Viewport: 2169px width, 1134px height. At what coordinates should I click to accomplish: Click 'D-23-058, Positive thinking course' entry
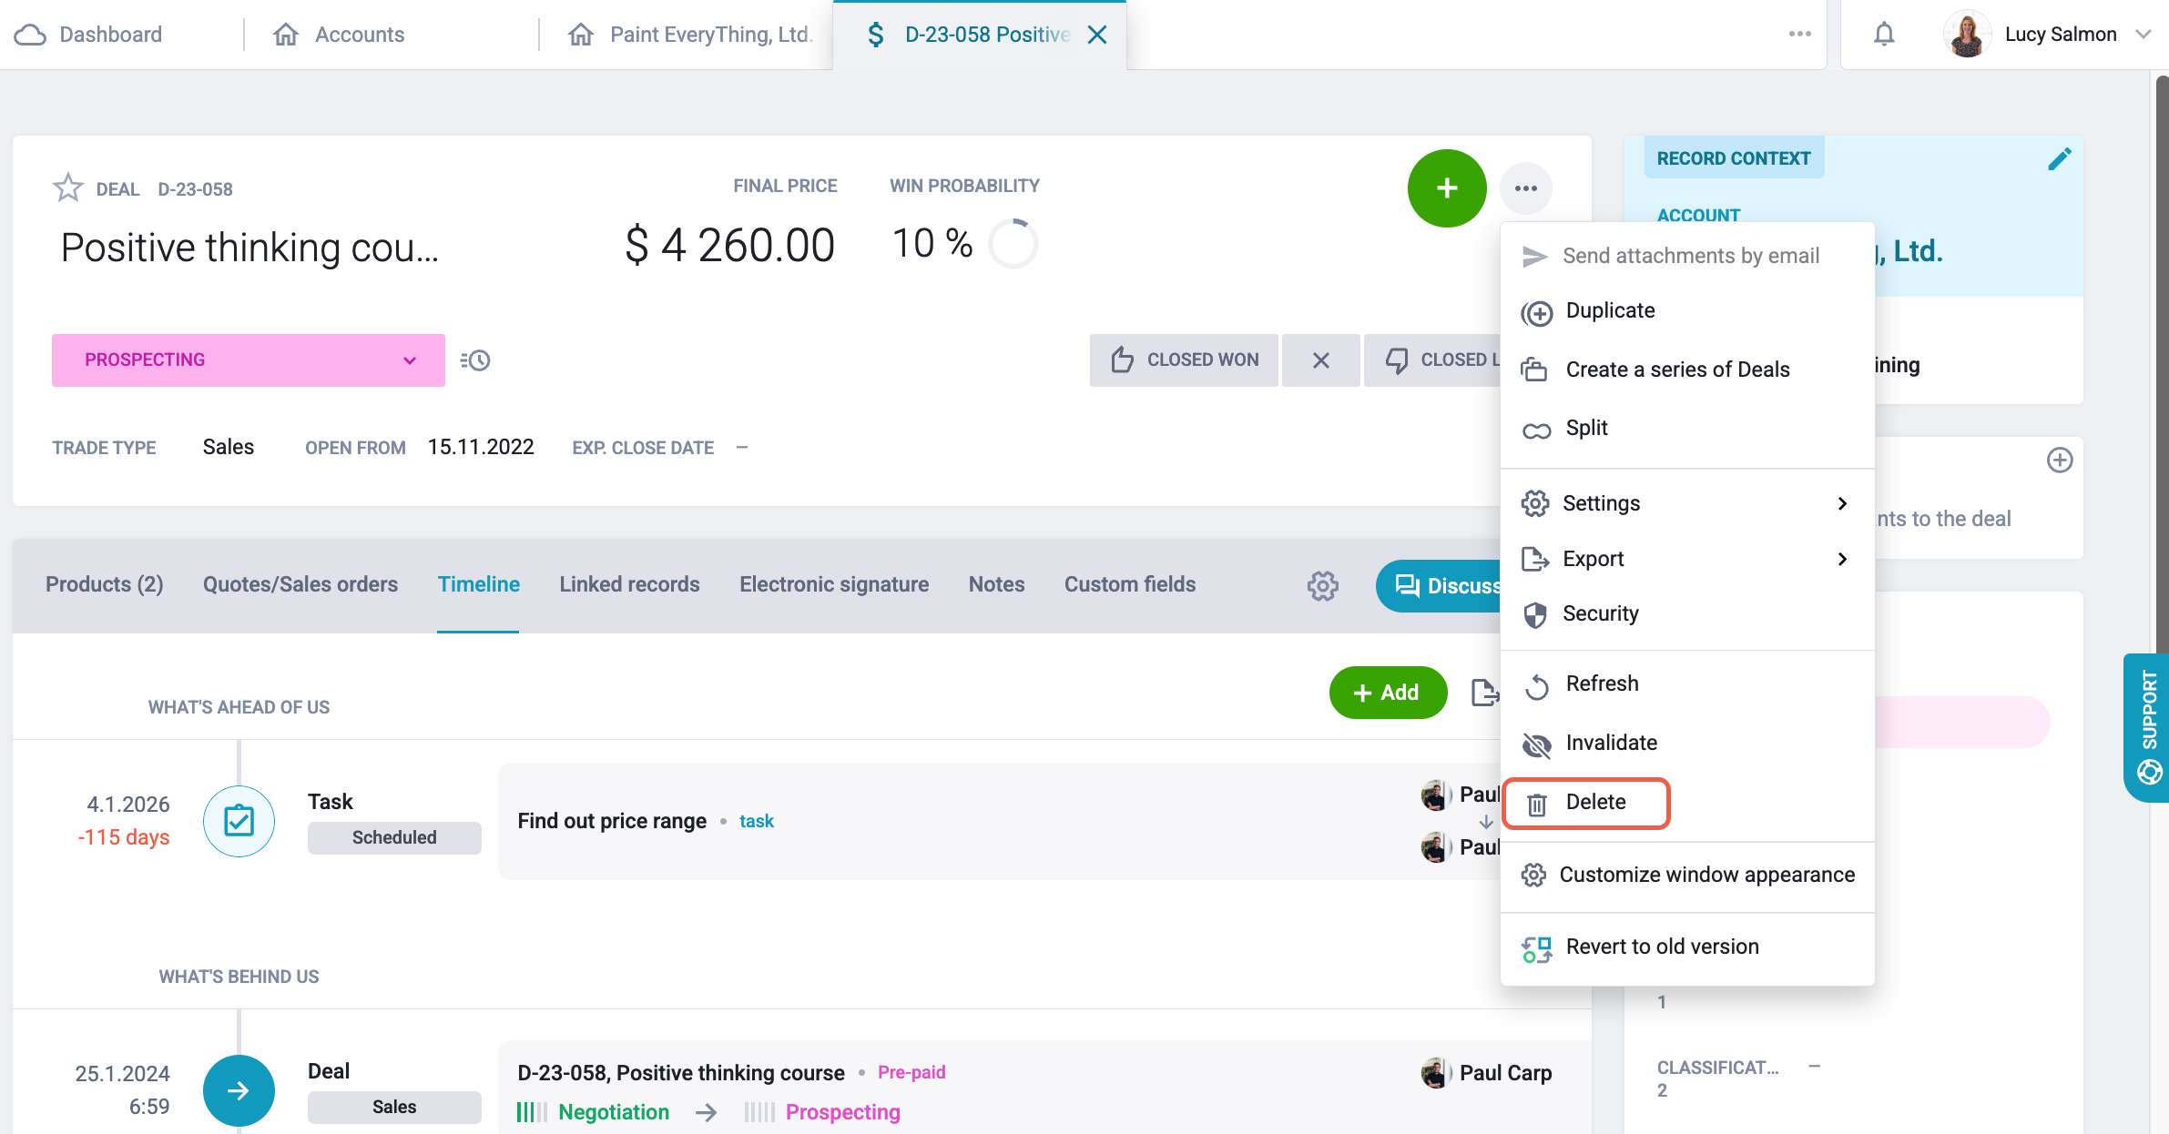coord(681,1073)
